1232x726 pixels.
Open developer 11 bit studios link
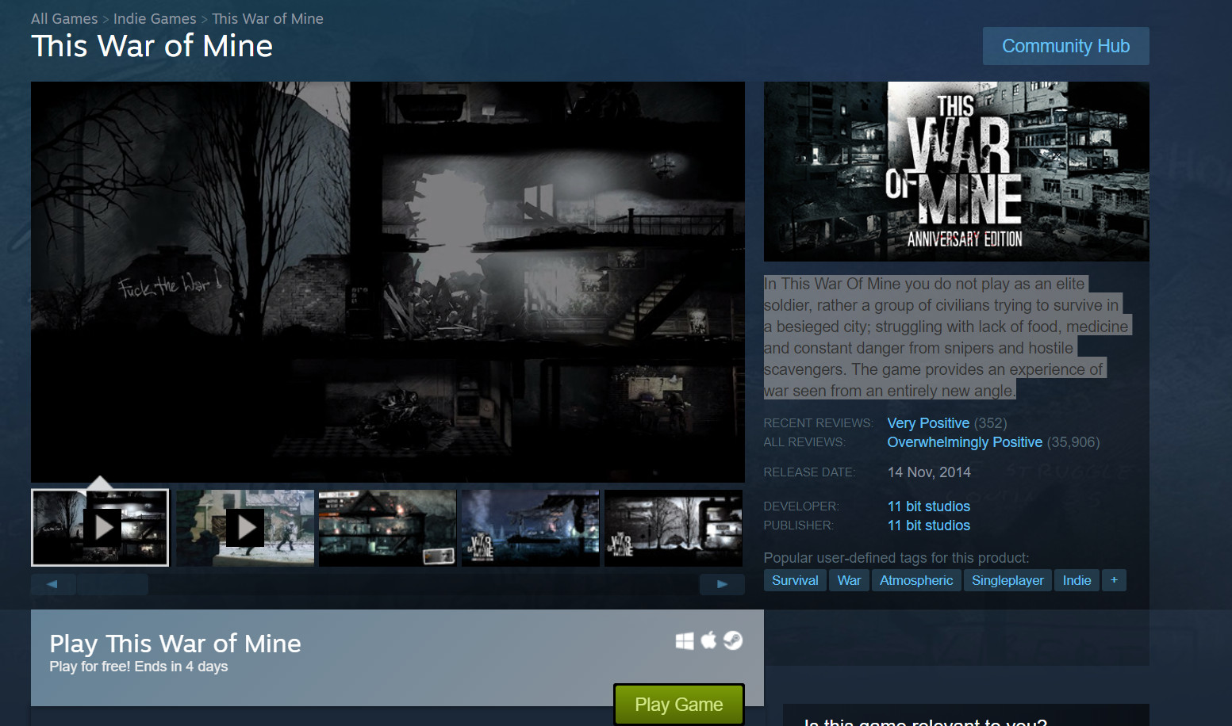(928, 506)
